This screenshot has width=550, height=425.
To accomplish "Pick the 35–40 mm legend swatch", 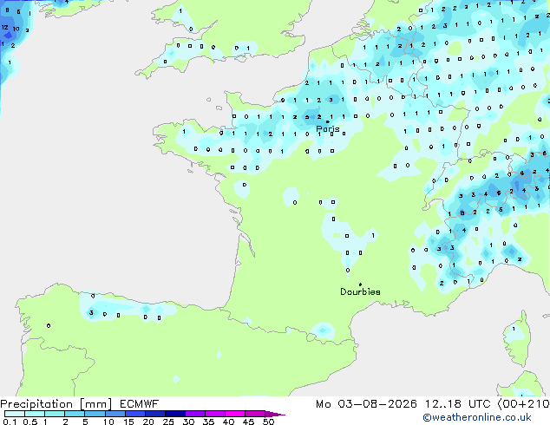I will 214,414.
